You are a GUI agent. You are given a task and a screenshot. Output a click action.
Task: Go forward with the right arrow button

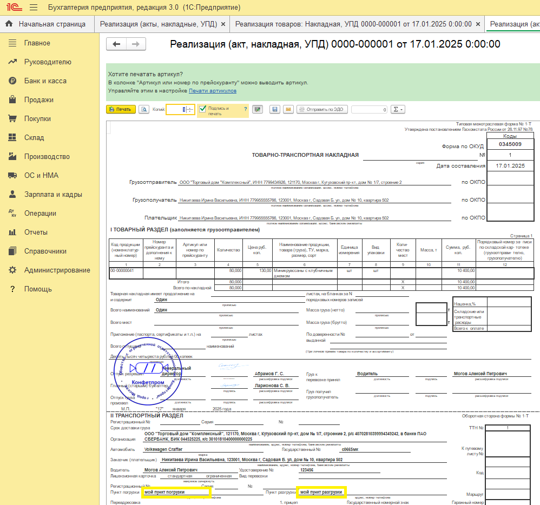[136, 44]
